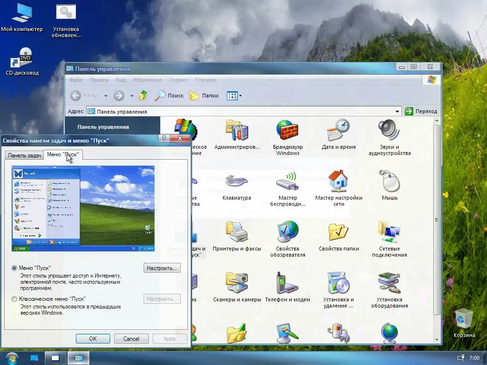This screenshot has width=487, height=365.
Task: Click the Поиск search toolbar button
Action: [170, 96]
